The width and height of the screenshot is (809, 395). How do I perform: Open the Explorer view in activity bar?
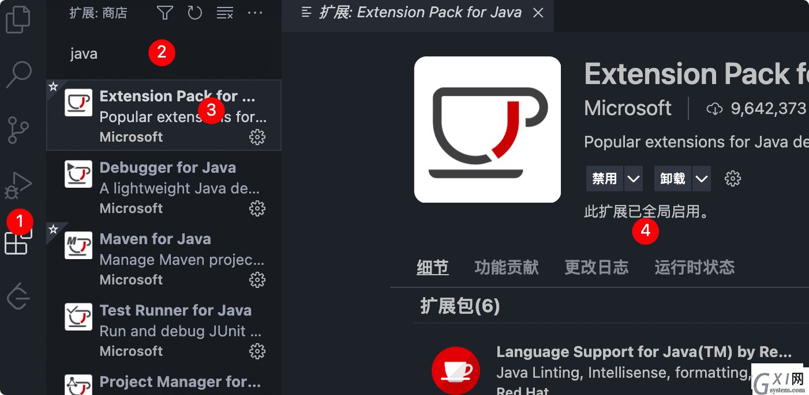click(18, 20)
